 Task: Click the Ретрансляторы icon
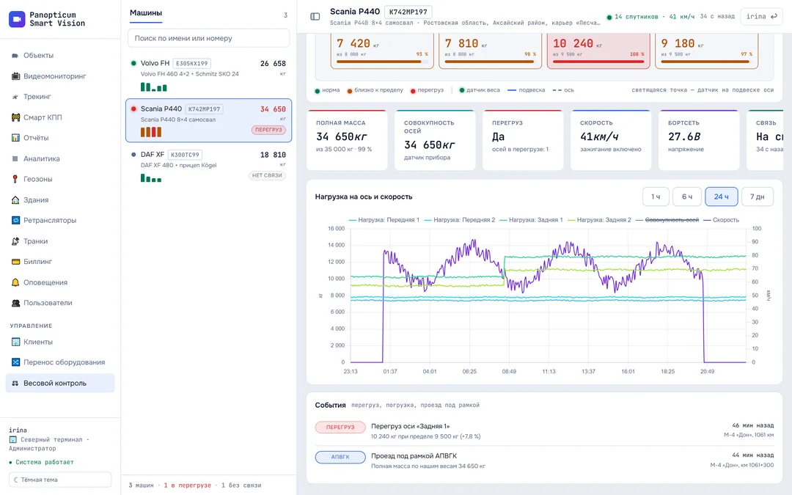coord(15,220)
